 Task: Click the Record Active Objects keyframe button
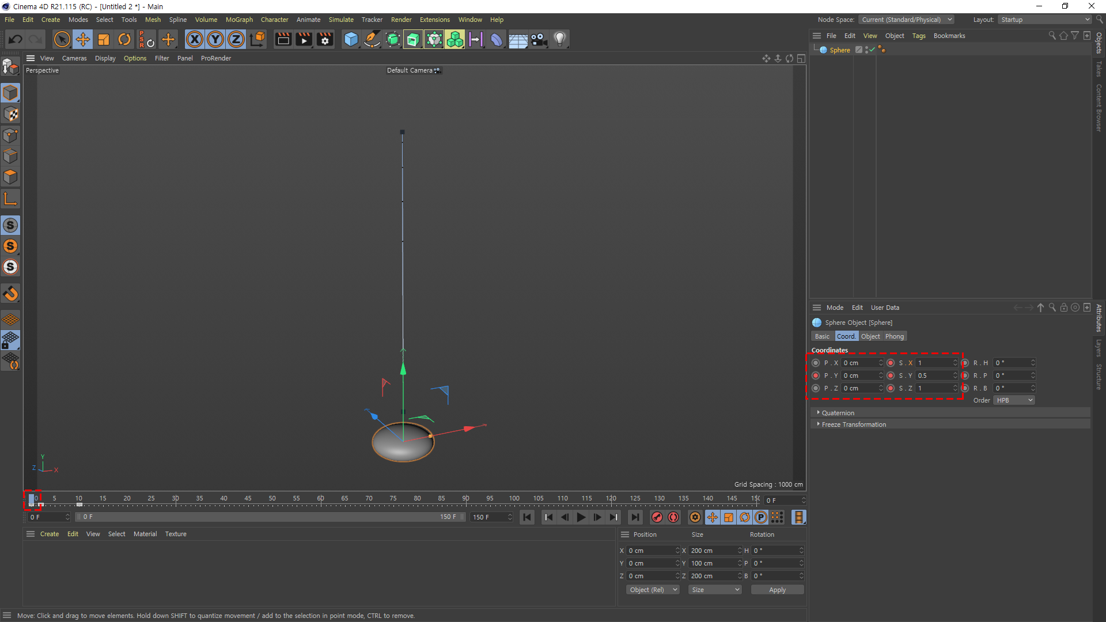pyautogui.click(x=657, y=517)
